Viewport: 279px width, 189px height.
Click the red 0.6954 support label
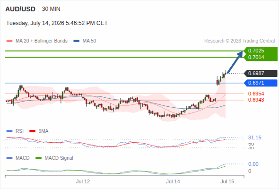tap(256, 94)
